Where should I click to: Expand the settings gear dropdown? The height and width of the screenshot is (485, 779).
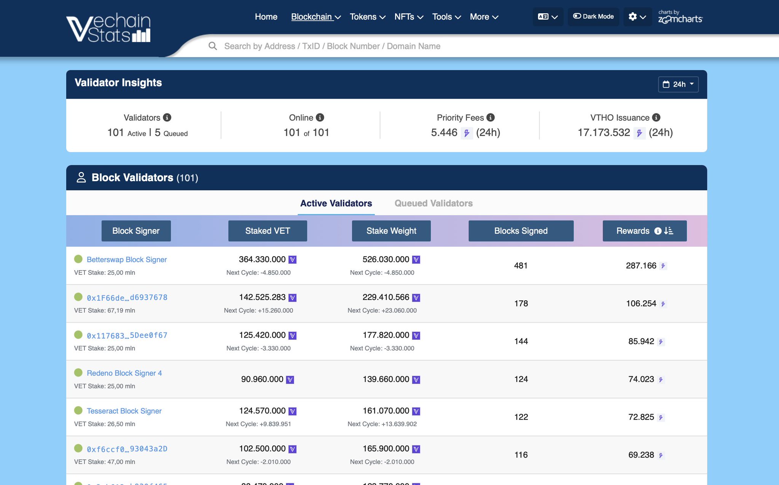click(x=637, y=17)
